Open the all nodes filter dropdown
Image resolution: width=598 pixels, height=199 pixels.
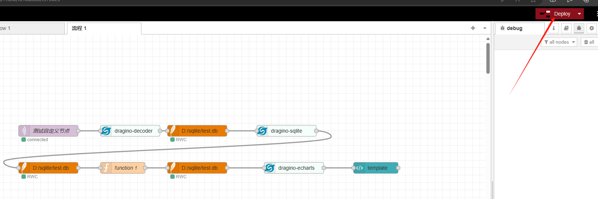pos(560,42)
